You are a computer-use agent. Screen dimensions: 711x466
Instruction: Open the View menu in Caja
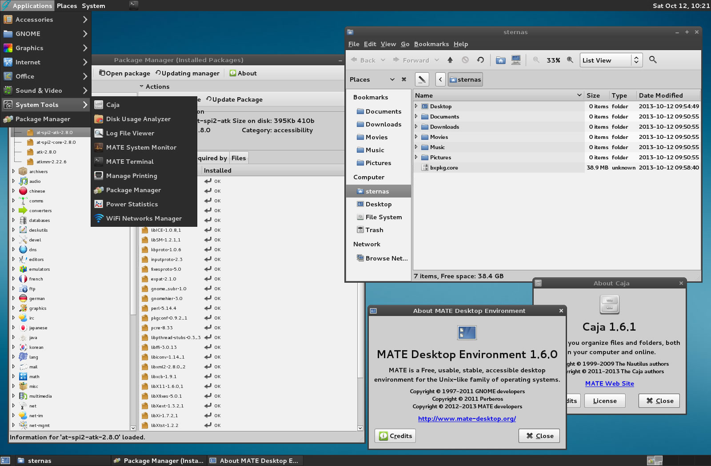click(388, 44)
